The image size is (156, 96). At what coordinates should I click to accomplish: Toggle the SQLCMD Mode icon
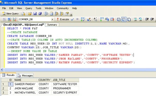[112, 19]
